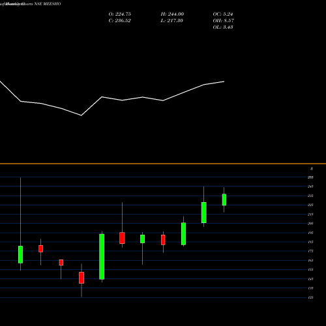Image resolution: width=326 pixels, height=326 pixels.
Task: Select the open price O: 224.75
Action: [120, 14]
